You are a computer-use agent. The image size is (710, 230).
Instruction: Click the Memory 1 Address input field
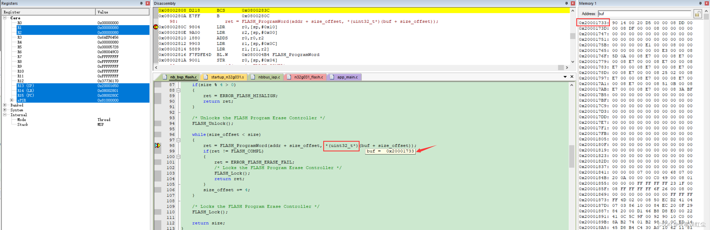[x=644, y=14]
